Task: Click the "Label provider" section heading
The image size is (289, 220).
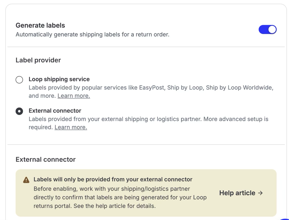Action: click(x=38, y=60)
